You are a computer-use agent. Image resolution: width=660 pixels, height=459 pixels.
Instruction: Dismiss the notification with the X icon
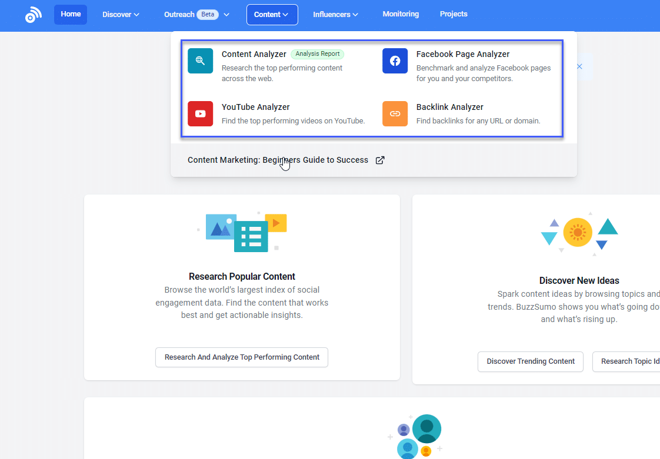(579, 66)
